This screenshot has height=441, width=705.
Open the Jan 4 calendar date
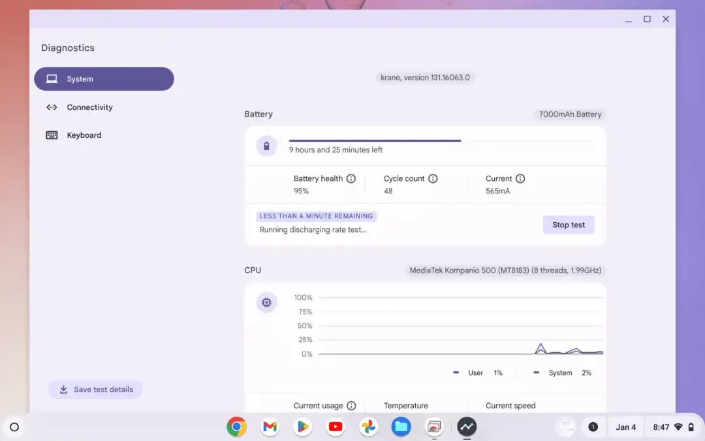[625, 427]
